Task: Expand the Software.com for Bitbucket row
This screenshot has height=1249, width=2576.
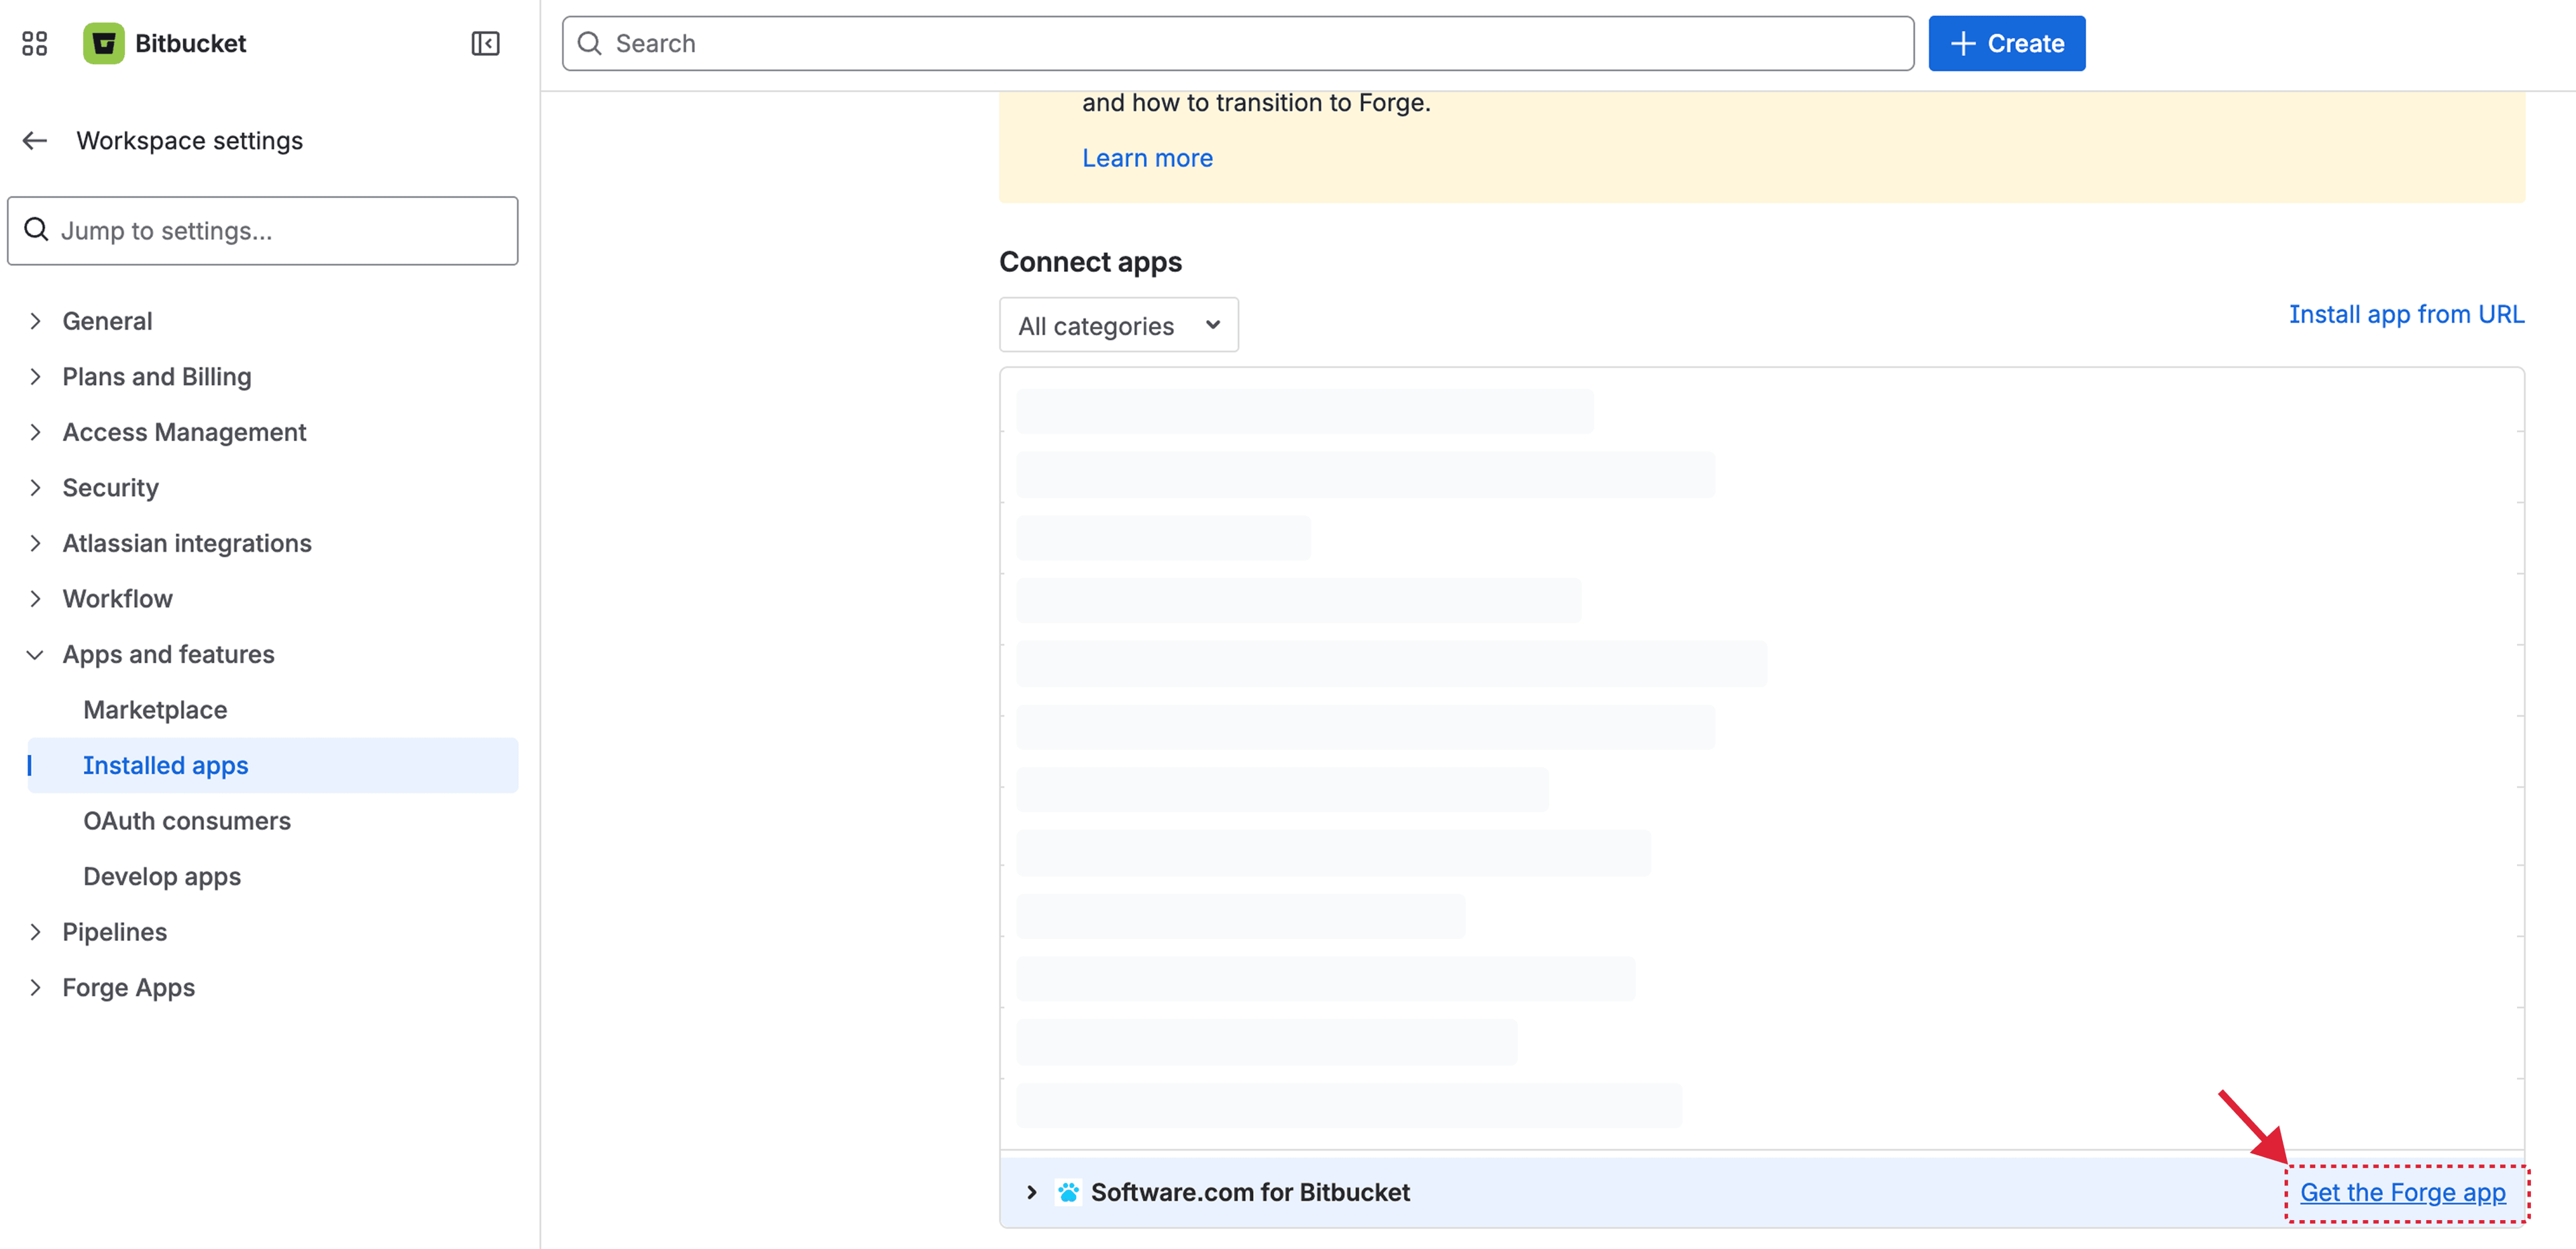Action: click(1031, 1192)
